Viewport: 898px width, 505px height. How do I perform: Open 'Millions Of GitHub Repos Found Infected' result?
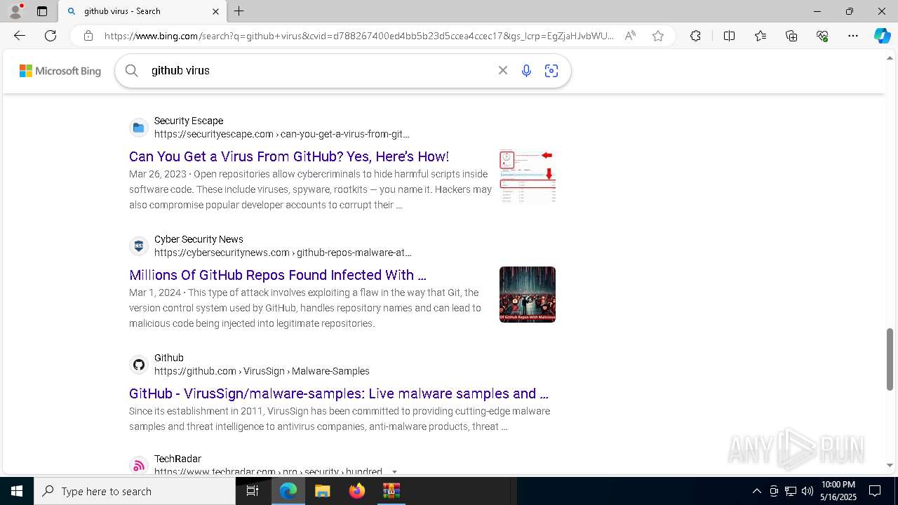[278, 275]
